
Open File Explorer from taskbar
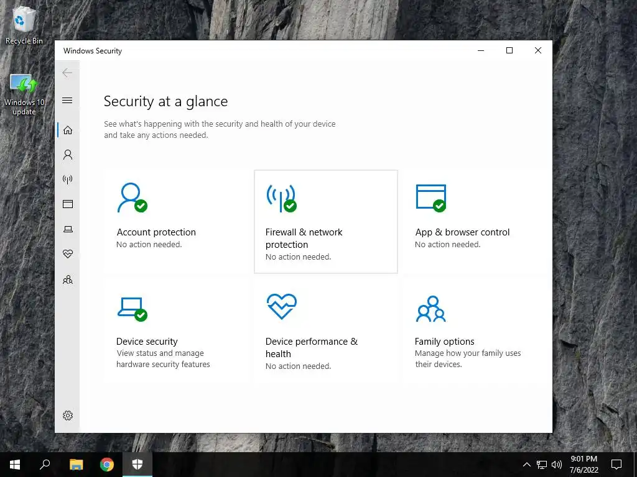click(x=76, y=465)
